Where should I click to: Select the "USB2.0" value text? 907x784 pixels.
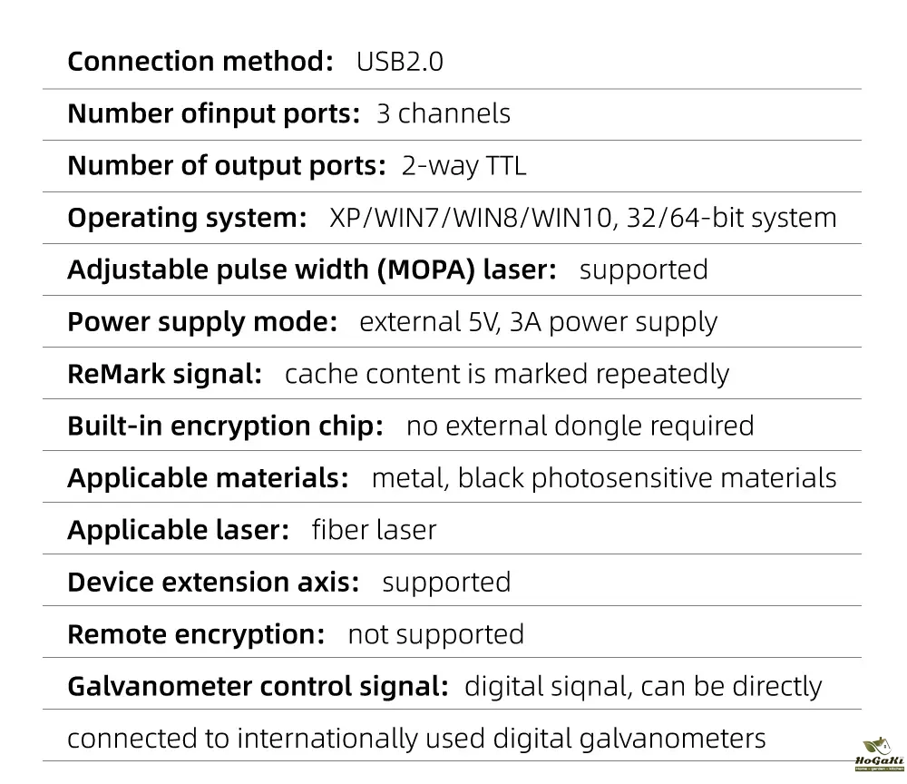pos(399,62)
